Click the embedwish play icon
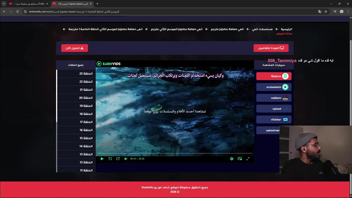The width and height of the screenshot is (352, 198). click(x=285, y=87)
